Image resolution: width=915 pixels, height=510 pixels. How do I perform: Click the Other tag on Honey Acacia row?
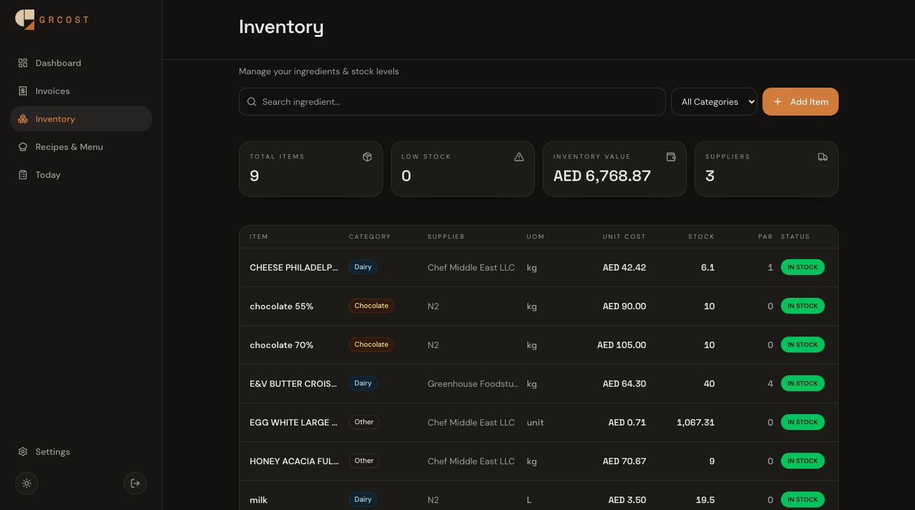click(364, 461)
